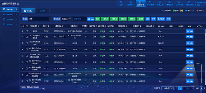Sort by 安装地点 column arrows
Screen dimensions: 206x93
(x=78, y=26)
